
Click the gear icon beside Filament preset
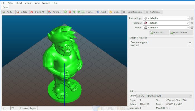[192, 23]
